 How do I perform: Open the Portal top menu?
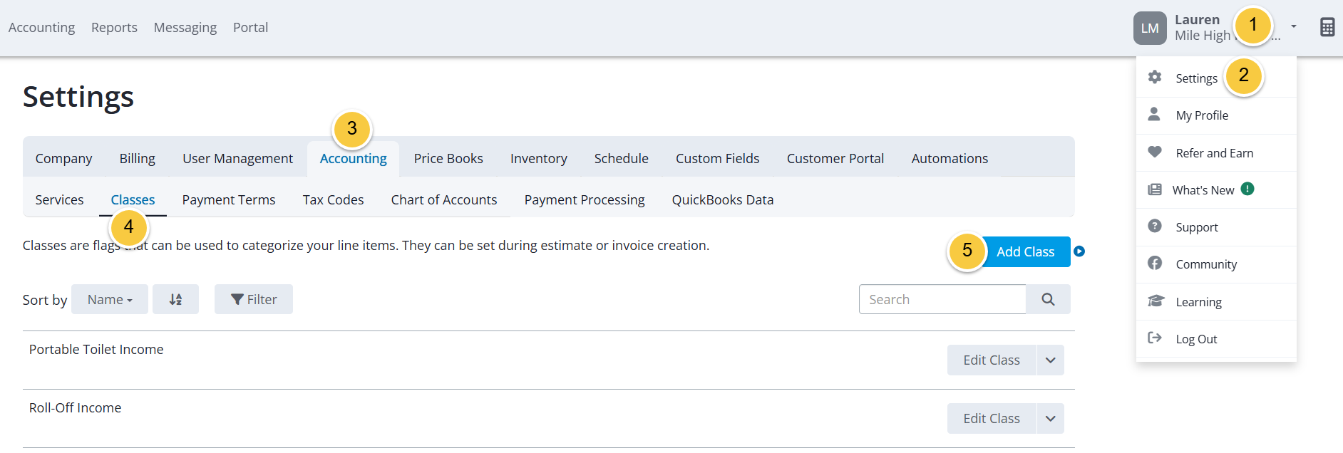250,27
